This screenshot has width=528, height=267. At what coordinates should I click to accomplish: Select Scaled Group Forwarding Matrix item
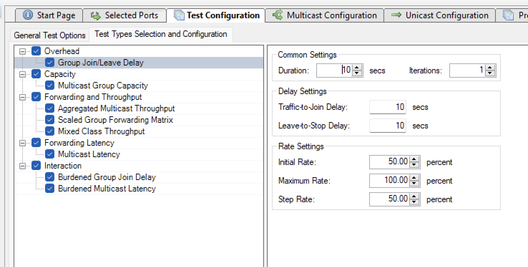115,120
